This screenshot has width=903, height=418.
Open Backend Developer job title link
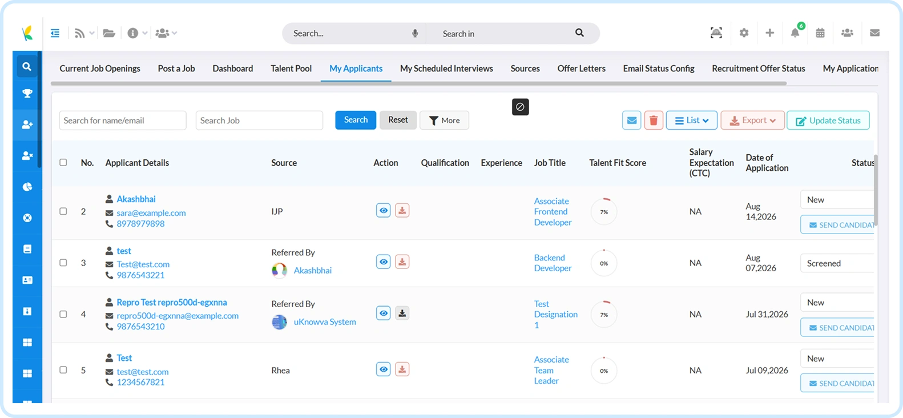pyautogui.click(x=553, y=263)
